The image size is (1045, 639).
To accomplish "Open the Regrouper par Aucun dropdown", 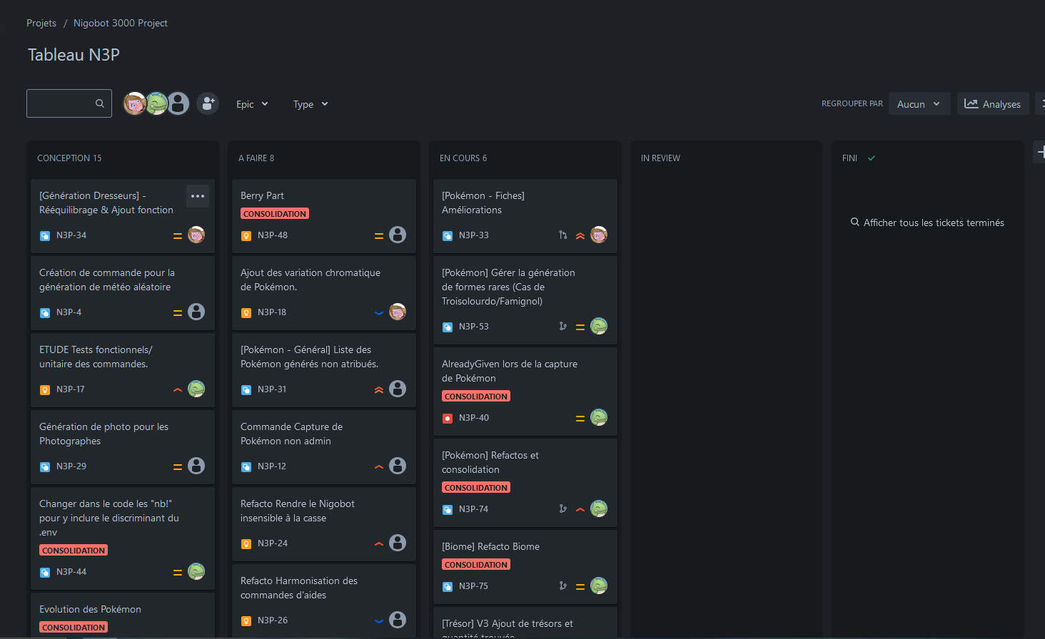I will point(919,103).
